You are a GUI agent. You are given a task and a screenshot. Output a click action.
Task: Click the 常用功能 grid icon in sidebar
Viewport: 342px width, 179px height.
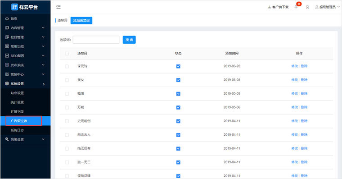click(7, 46)
